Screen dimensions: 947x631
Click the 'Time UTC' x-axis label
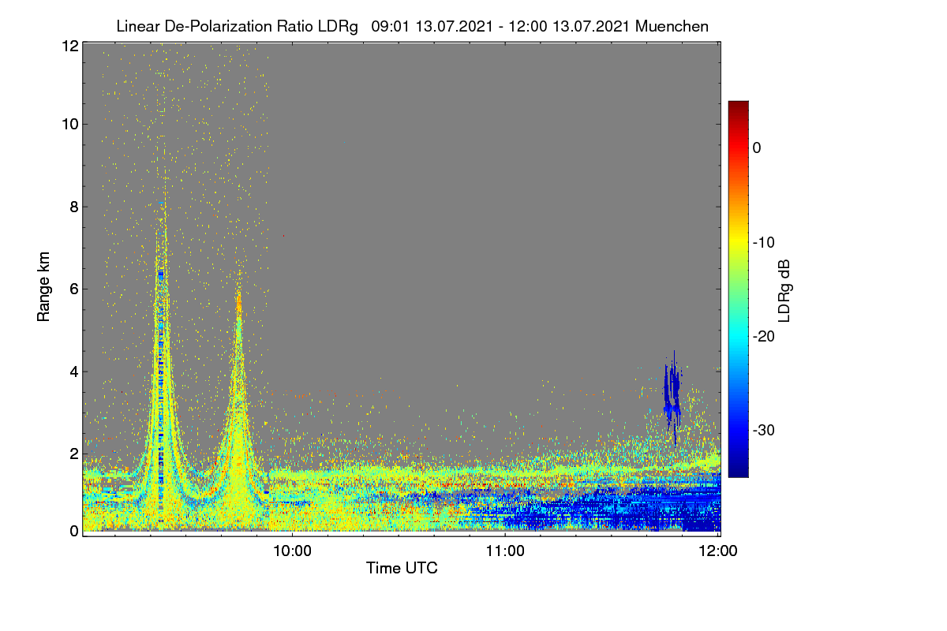pos(402,568)
